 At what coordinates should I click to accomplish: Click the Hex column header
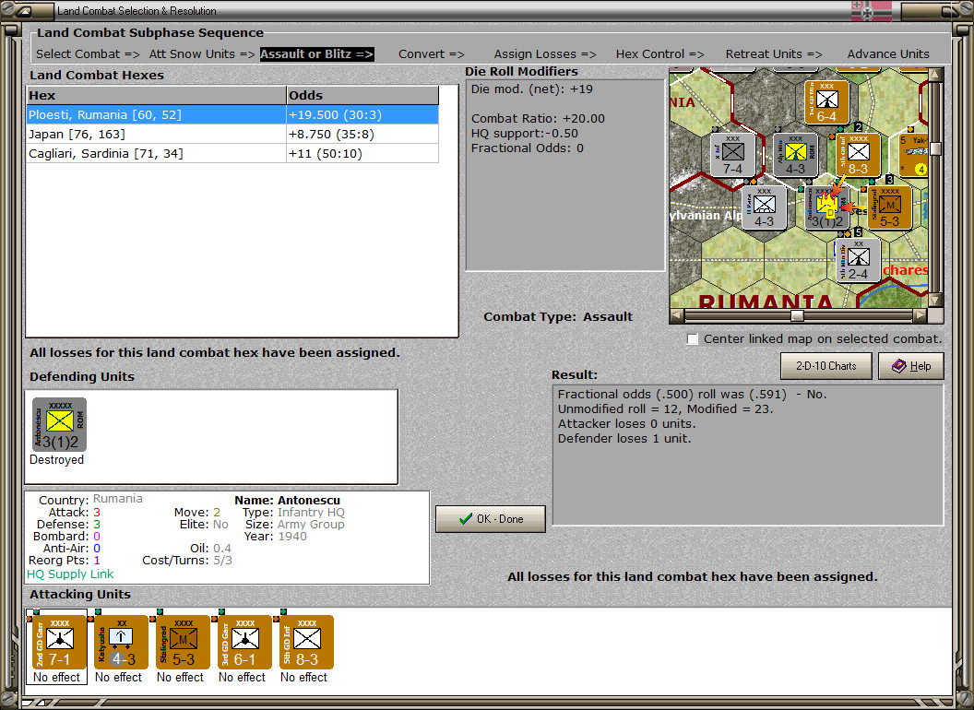(156, 96)
